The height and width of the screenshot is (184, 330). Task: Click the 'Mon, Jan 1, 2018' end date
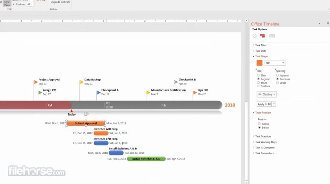(116, 123)
